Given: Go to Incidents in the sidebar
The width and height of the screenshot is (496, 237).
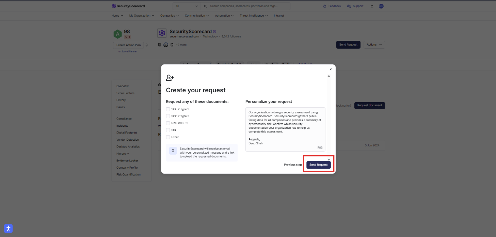Looking at the screenshot, I should 122,126.
